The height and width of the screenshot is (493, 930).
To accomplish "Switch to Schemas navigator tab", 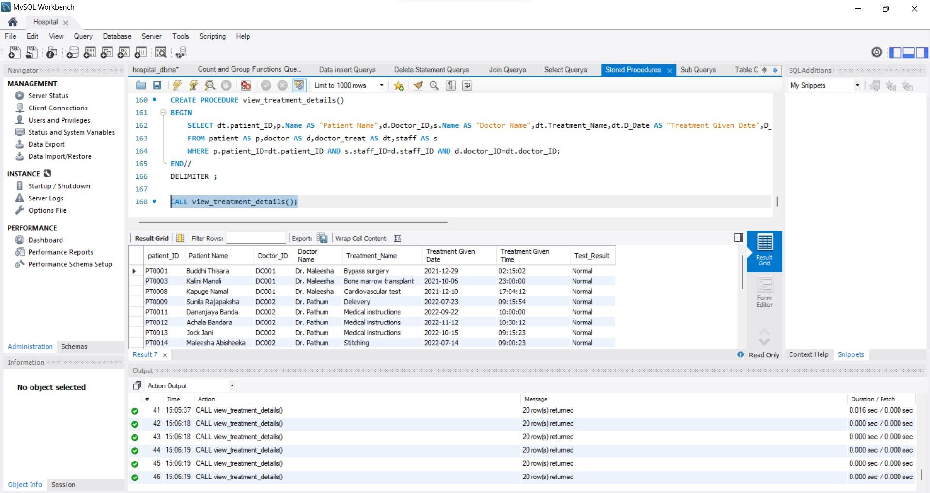I will click(x=74, y=347).
